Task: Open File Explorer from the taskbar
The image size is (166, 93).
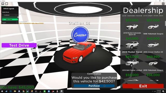Action: [x=15, y=91]
